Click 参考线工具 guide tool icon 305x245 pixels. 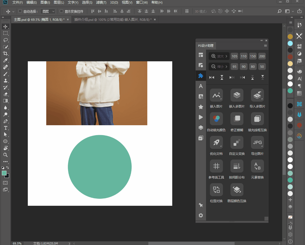(x=216, y=166)
